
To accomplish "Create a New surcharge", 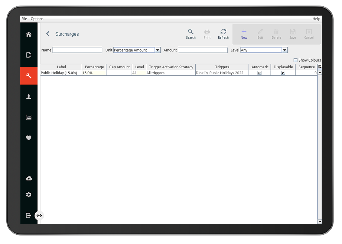I will 244,34.
